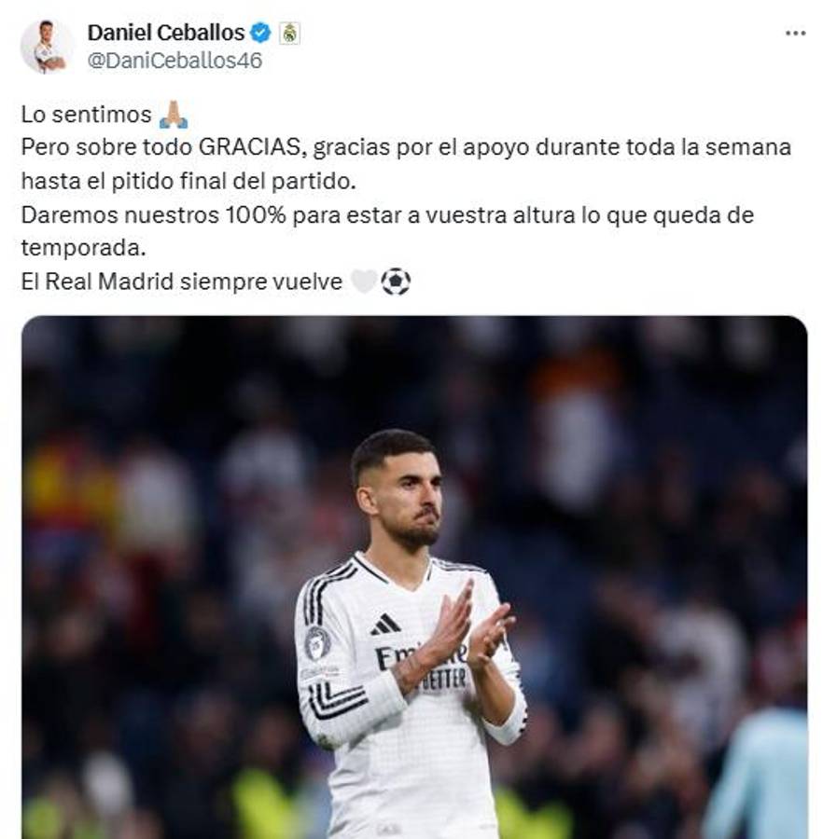Screen dimensions: 823x839
Task: Click the word "temporada." in the tweet
Action: coord(83,248)
